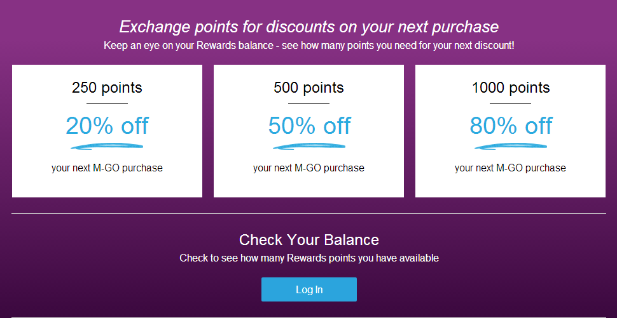
Task: Click the Rewards balance subtitle text
Action: point(309,46)
